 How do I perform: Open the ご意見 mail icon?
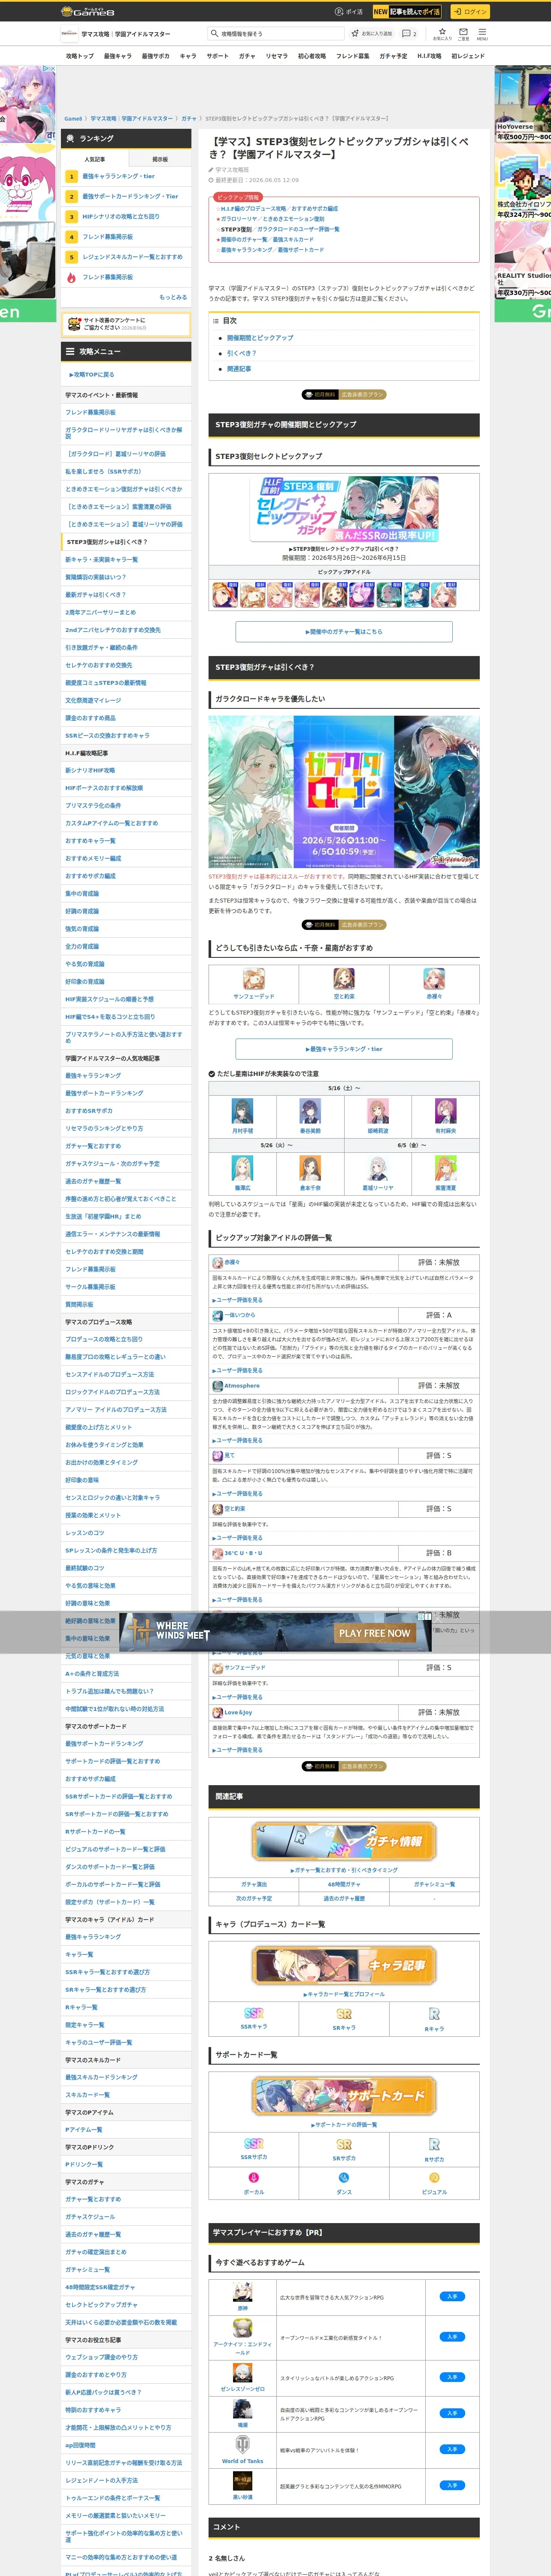coord(463,33)
